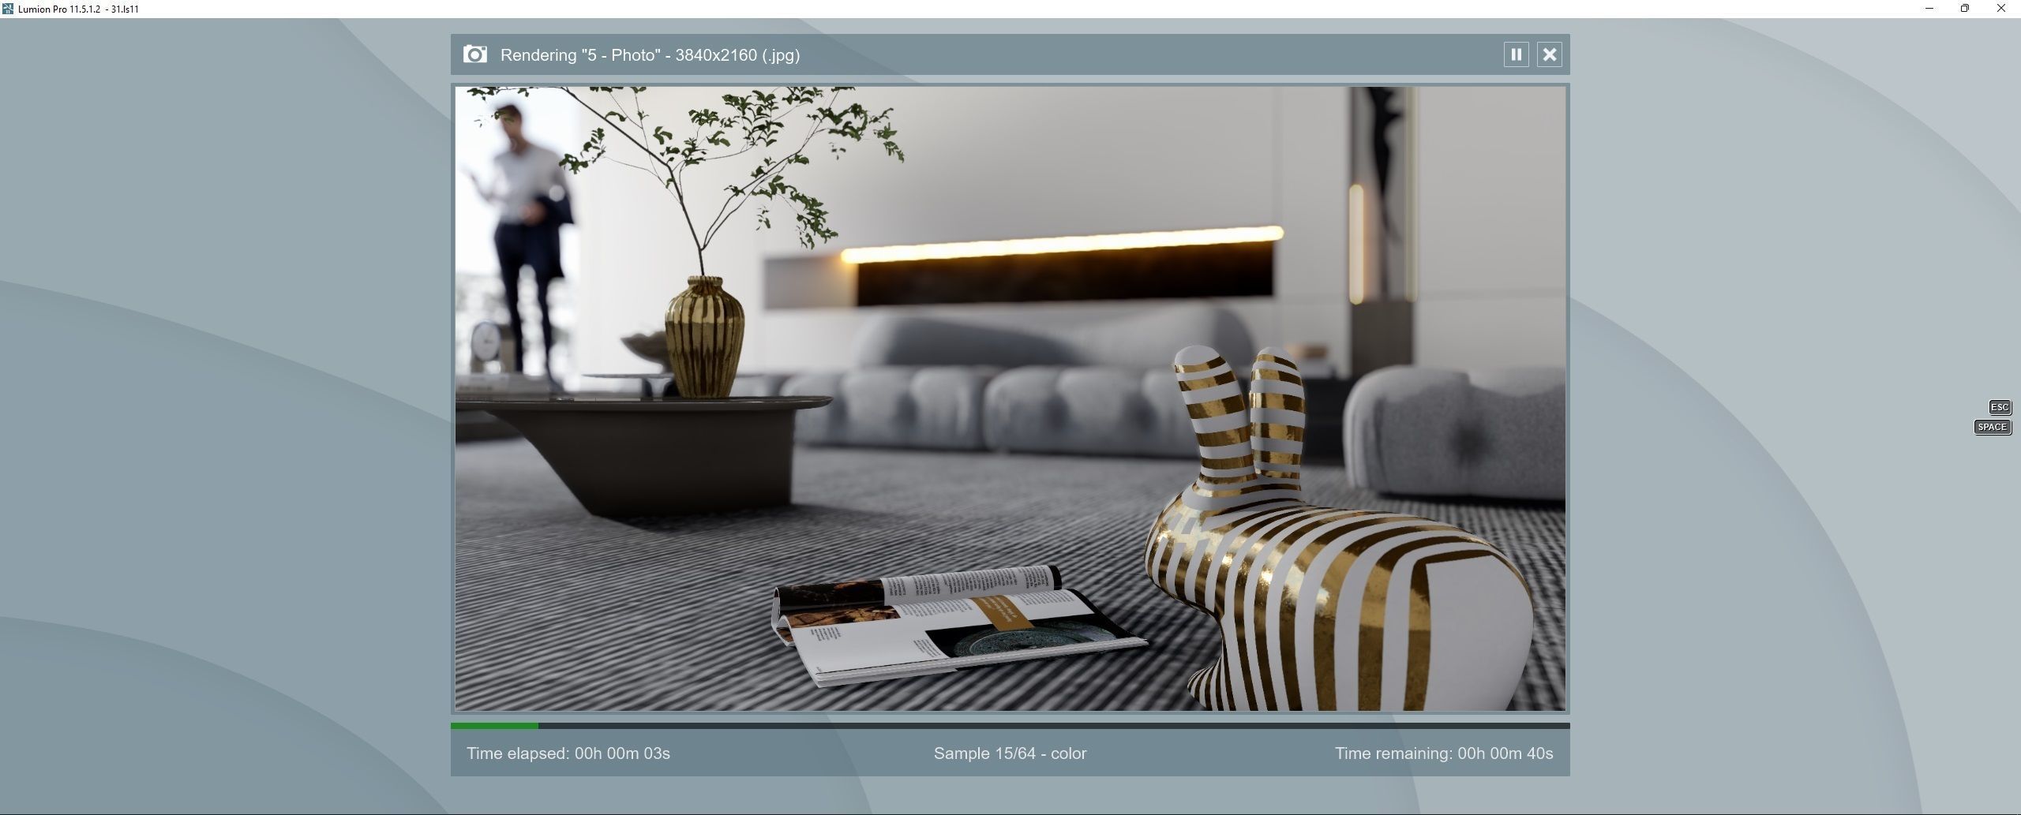Cancel the render with the X button
The image size is (2021, 815).
(1549, 54)
